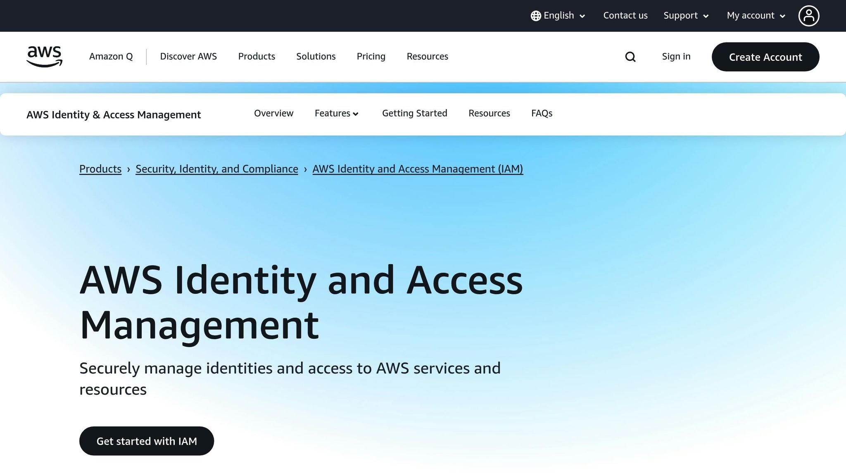Click AWS Identity and Access Management (IAM) breadcrumb

coord(418,169)
